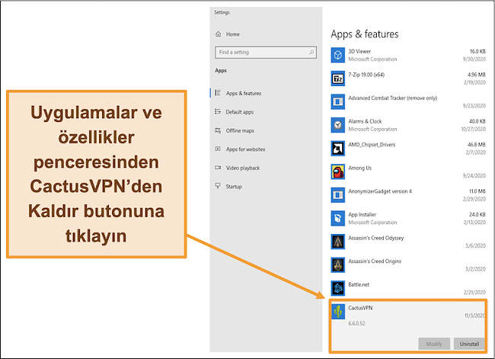
Task: Select AnonymizerGadget version 4 entry
Action: point(380,191)
